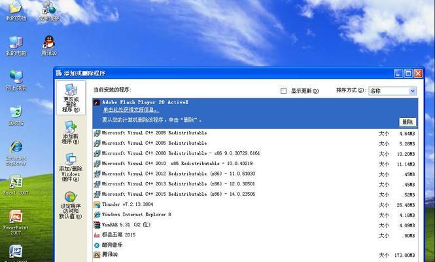Select the Visual C++ 2005 Redistributable 4.64MB row
This screenshot has height=262, width=435.
[x=255, y=134]
